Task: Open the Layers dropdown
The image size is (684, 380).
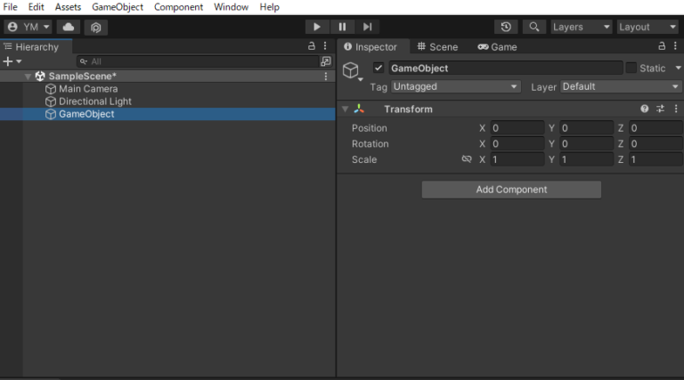Action: tap(581, 27)
